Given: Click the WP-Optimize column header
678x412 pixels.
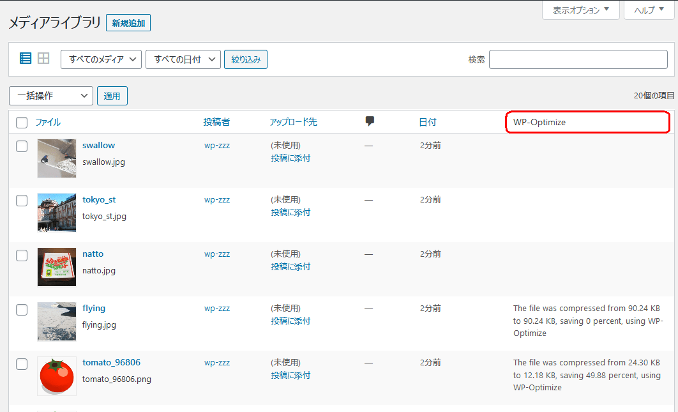Looking at the screenshot, I should point(539,122).
